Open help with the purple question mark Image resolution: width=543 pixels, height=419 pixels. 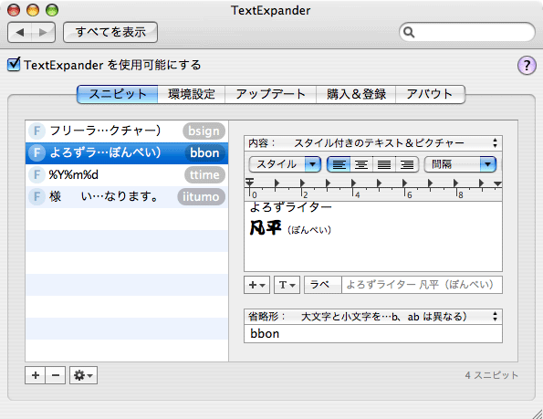527,65
